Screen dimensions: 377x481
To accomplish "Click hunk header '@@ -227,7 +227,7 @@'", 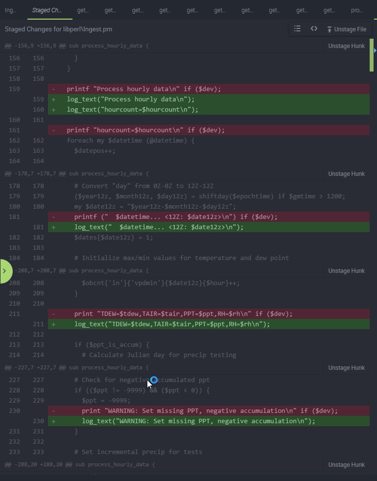I will click(x=77, y=367).
